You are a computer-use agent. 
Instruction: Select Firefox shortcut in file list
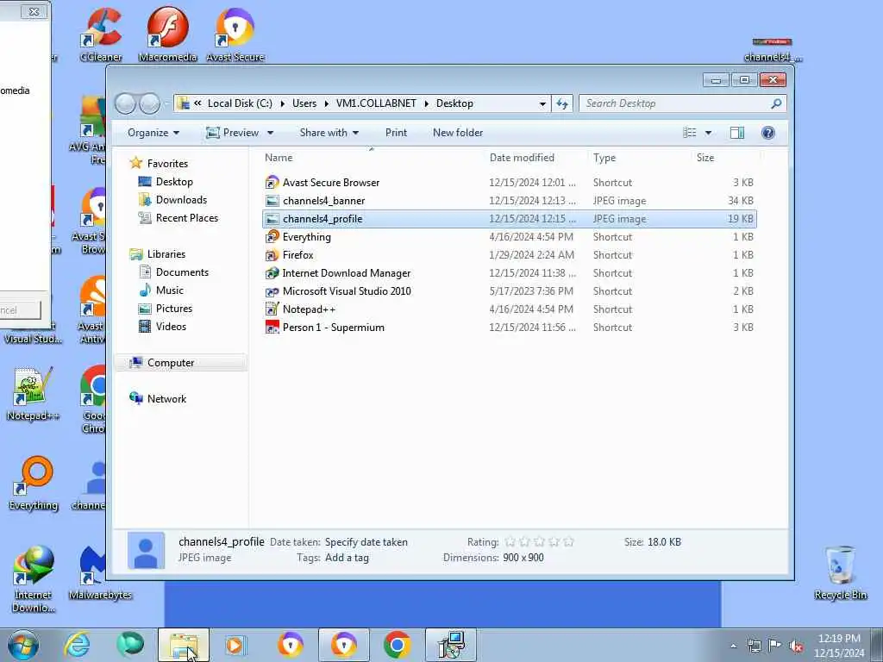[x=509, y=255]
